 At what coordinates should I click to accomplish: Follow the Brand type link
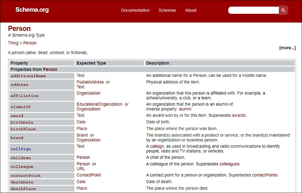click(82, 135)
